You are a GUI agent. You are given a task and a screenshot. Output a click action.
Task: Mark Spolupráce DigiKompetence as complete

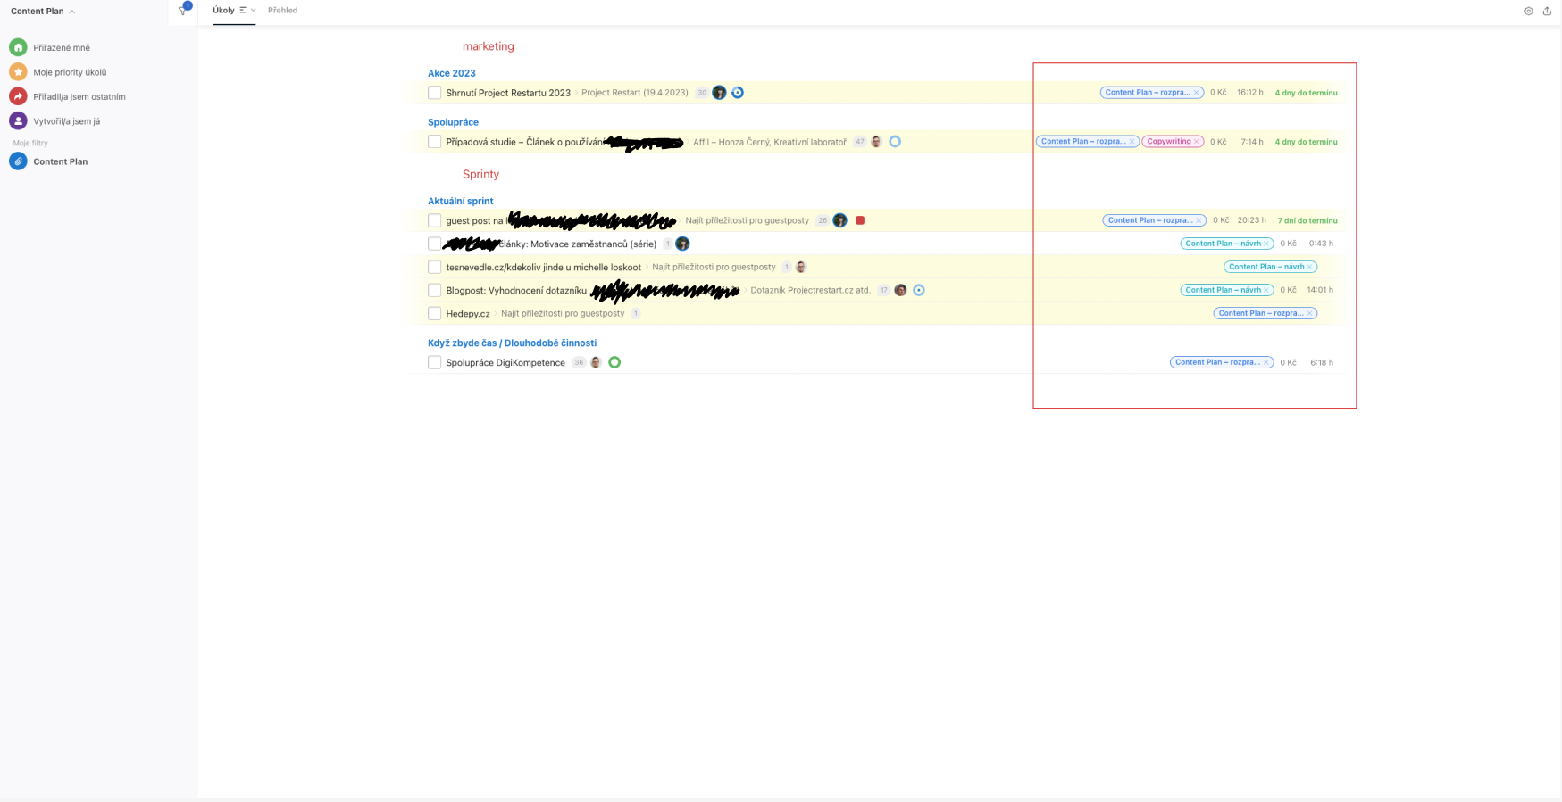(434, 362)
